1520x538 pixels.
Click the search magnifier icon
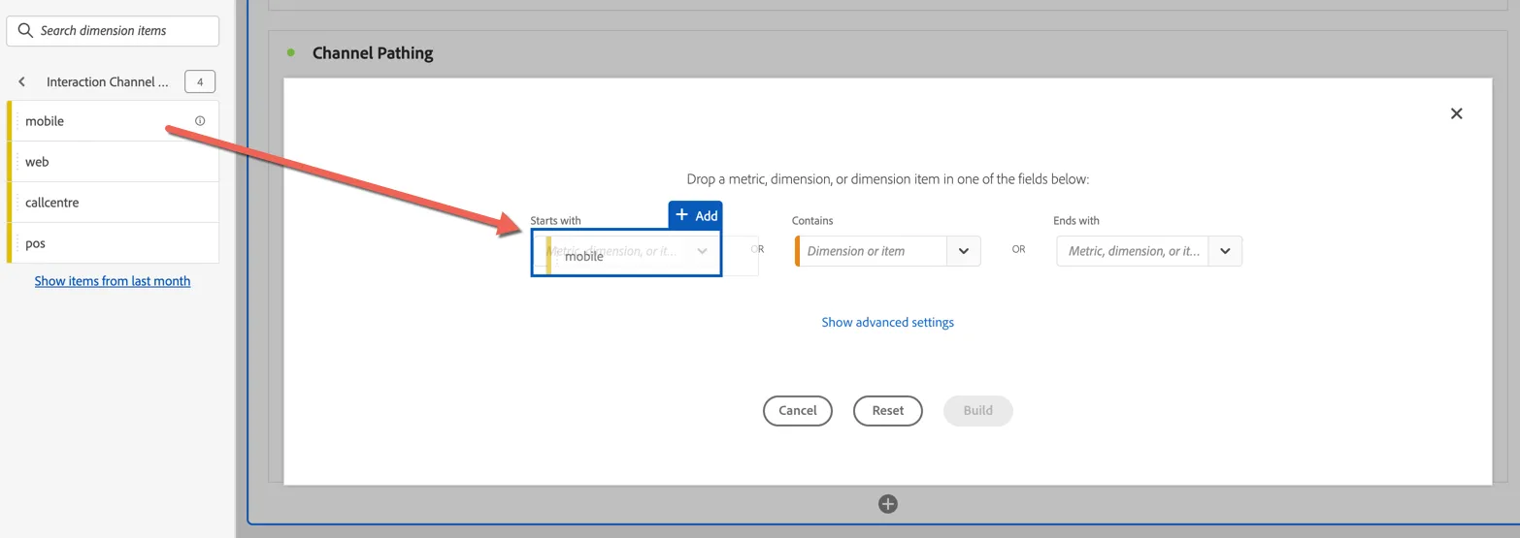click(x=25, y=31)
